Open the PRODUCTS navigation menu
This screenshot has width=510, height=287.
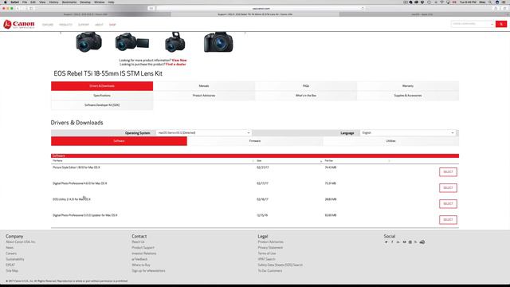tap(65, 25)
